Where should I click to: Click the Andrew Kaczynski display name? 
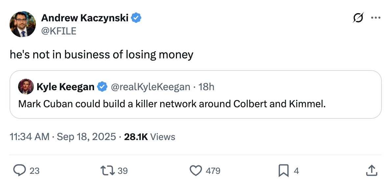[85, 18]
